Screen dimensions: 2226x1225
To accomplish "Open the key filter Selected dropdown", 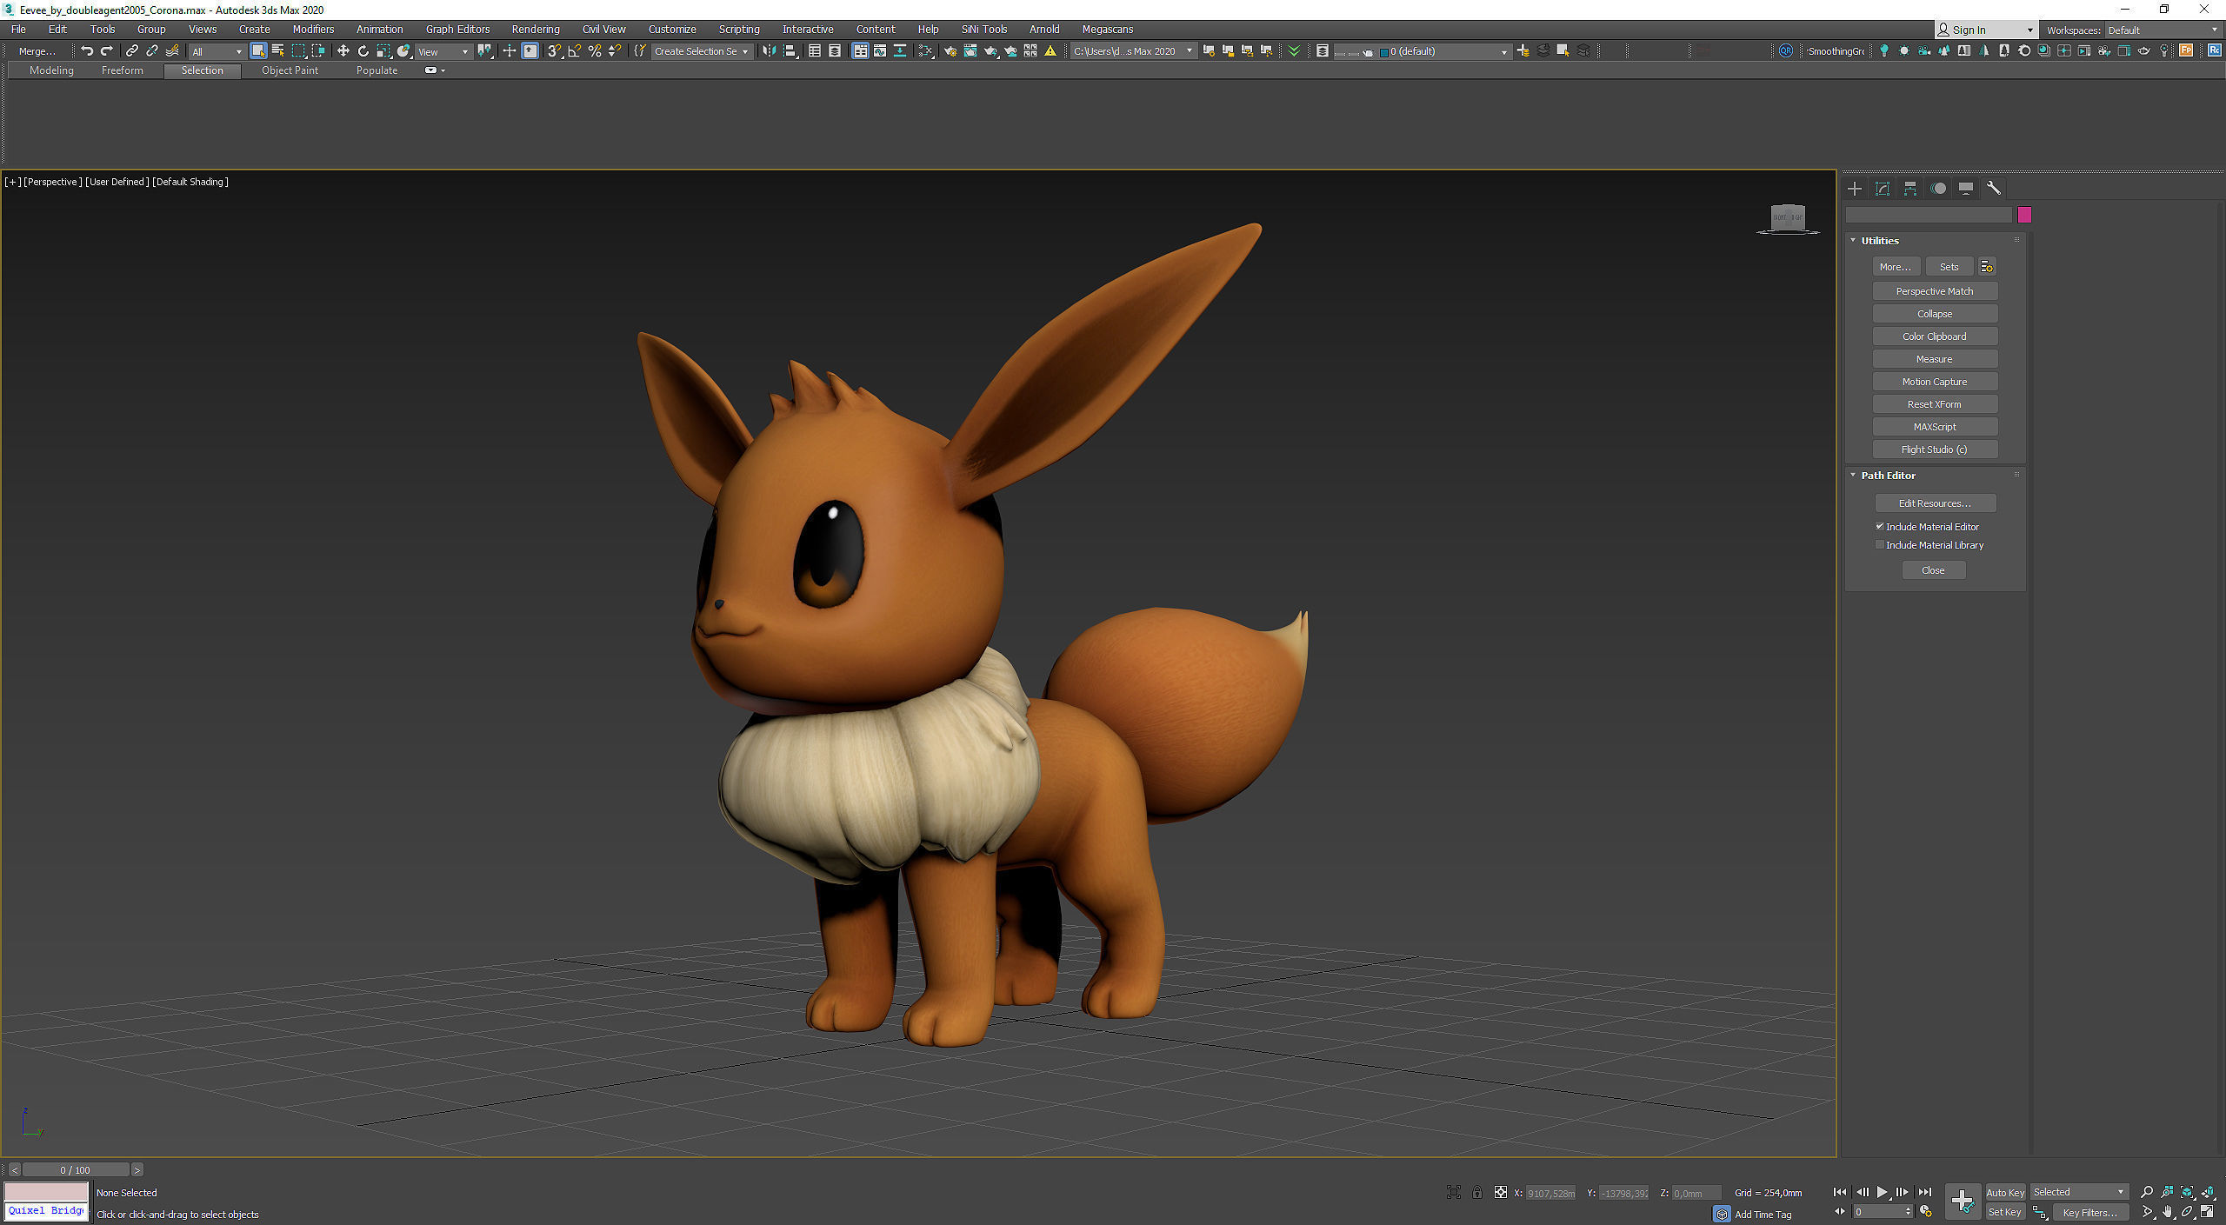I will coord(2078,1192).
